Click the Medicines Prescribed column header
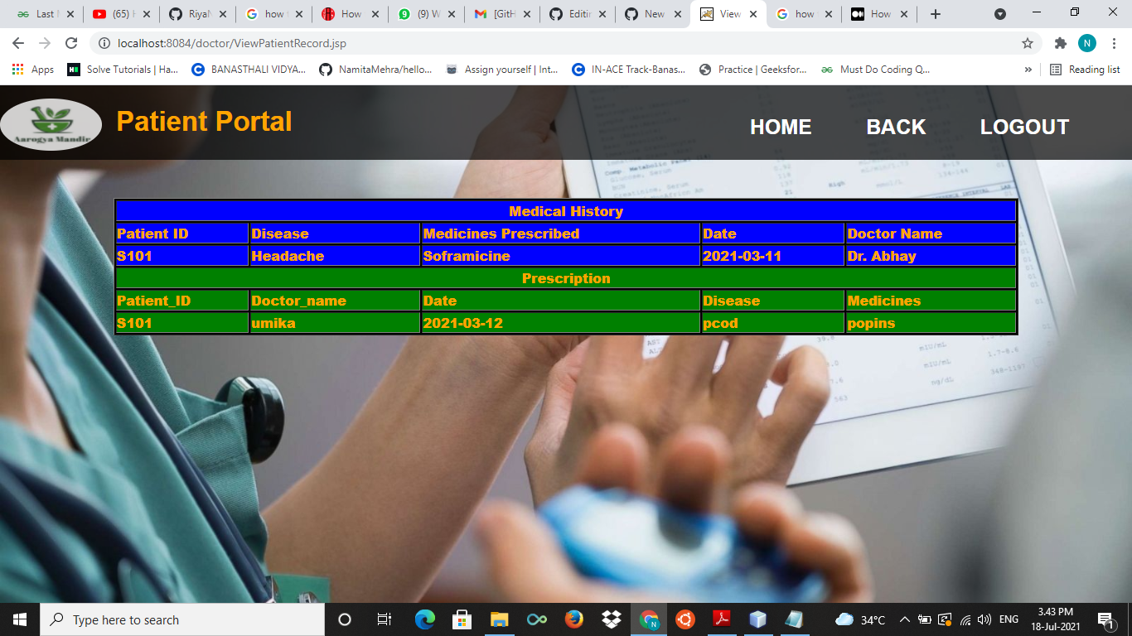This screenshot has height=636, width=1132. click(560, 234)
